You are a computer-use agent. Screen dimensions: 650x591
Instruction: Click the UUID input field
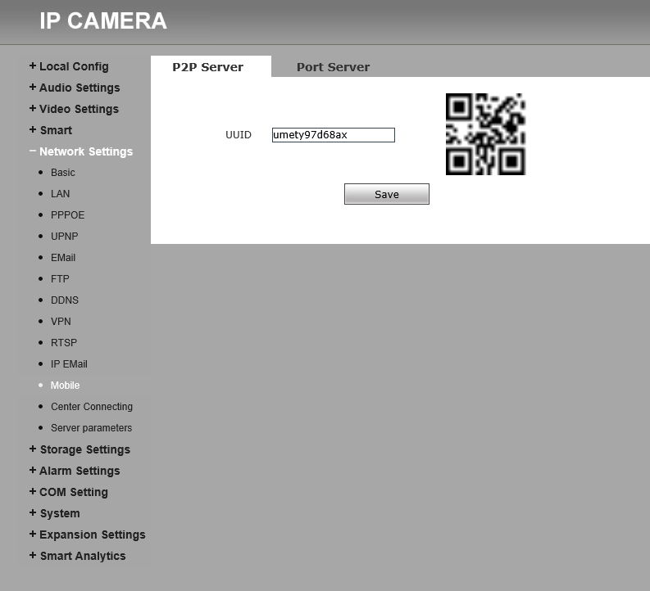(x=334, y=135)
